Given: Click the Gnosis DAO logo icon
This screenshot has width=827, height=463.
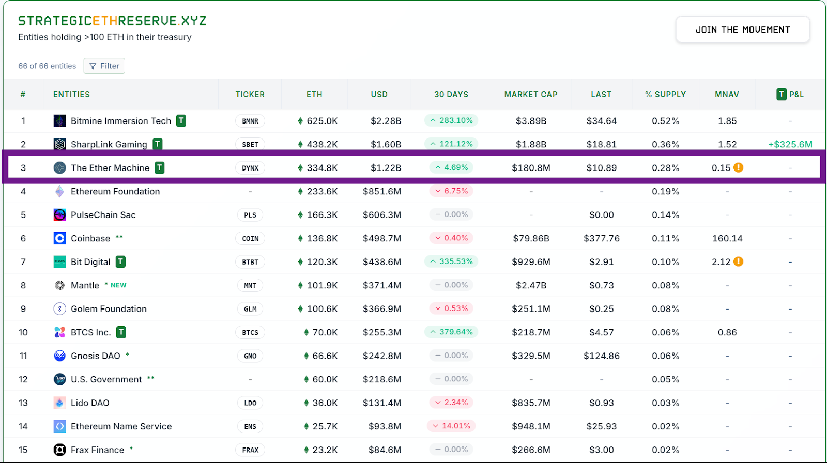Looking at the screenshot, I should (60, 356).
